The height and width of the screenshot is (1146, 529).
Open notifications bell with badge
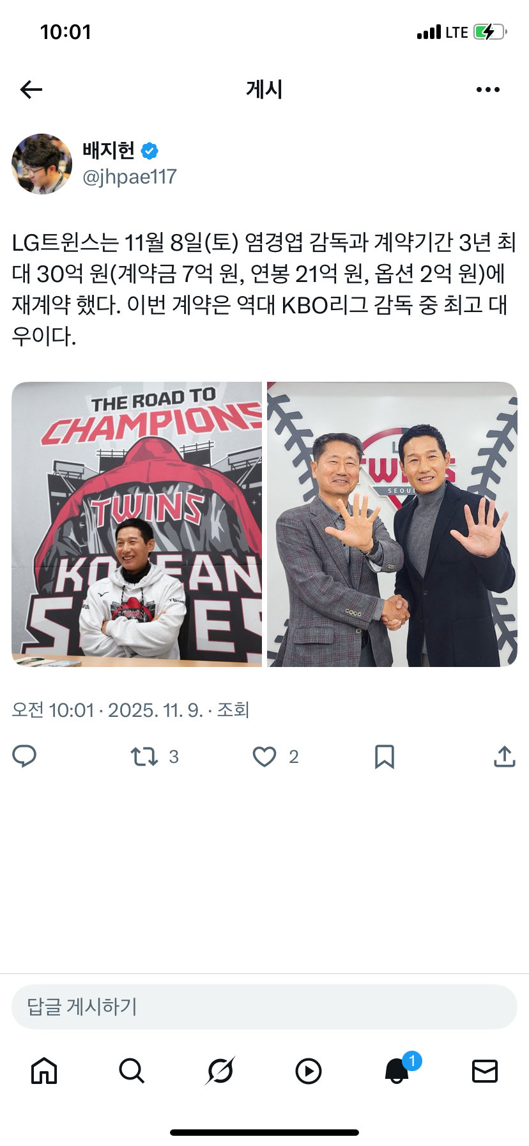pos(397,1070)
